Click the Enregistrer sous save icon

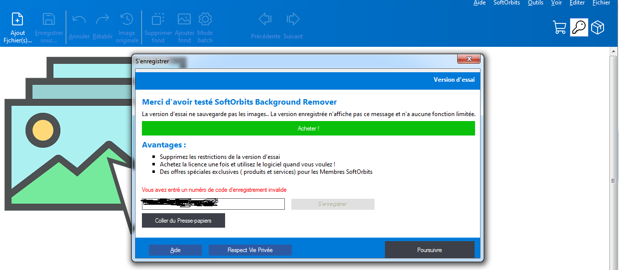pos(49,19)
